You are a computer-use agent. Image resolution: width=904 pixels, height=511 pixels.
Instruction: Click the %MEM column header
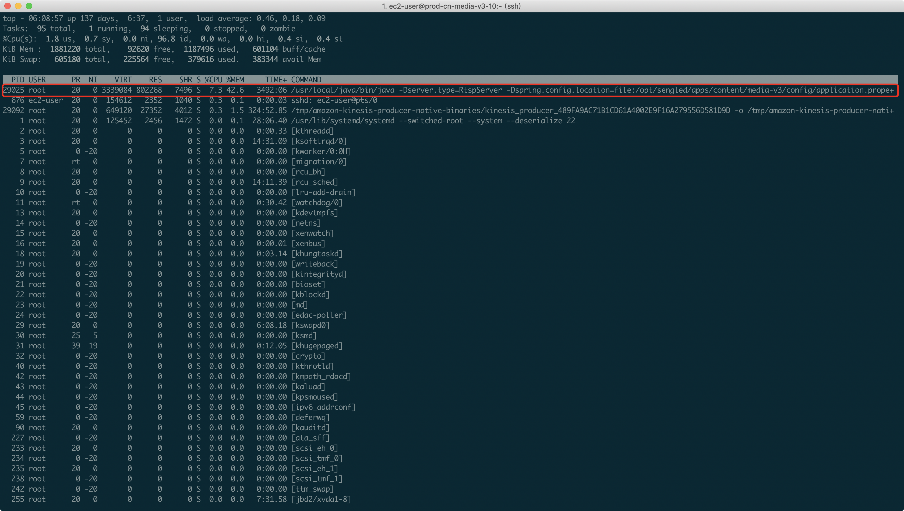235,80
